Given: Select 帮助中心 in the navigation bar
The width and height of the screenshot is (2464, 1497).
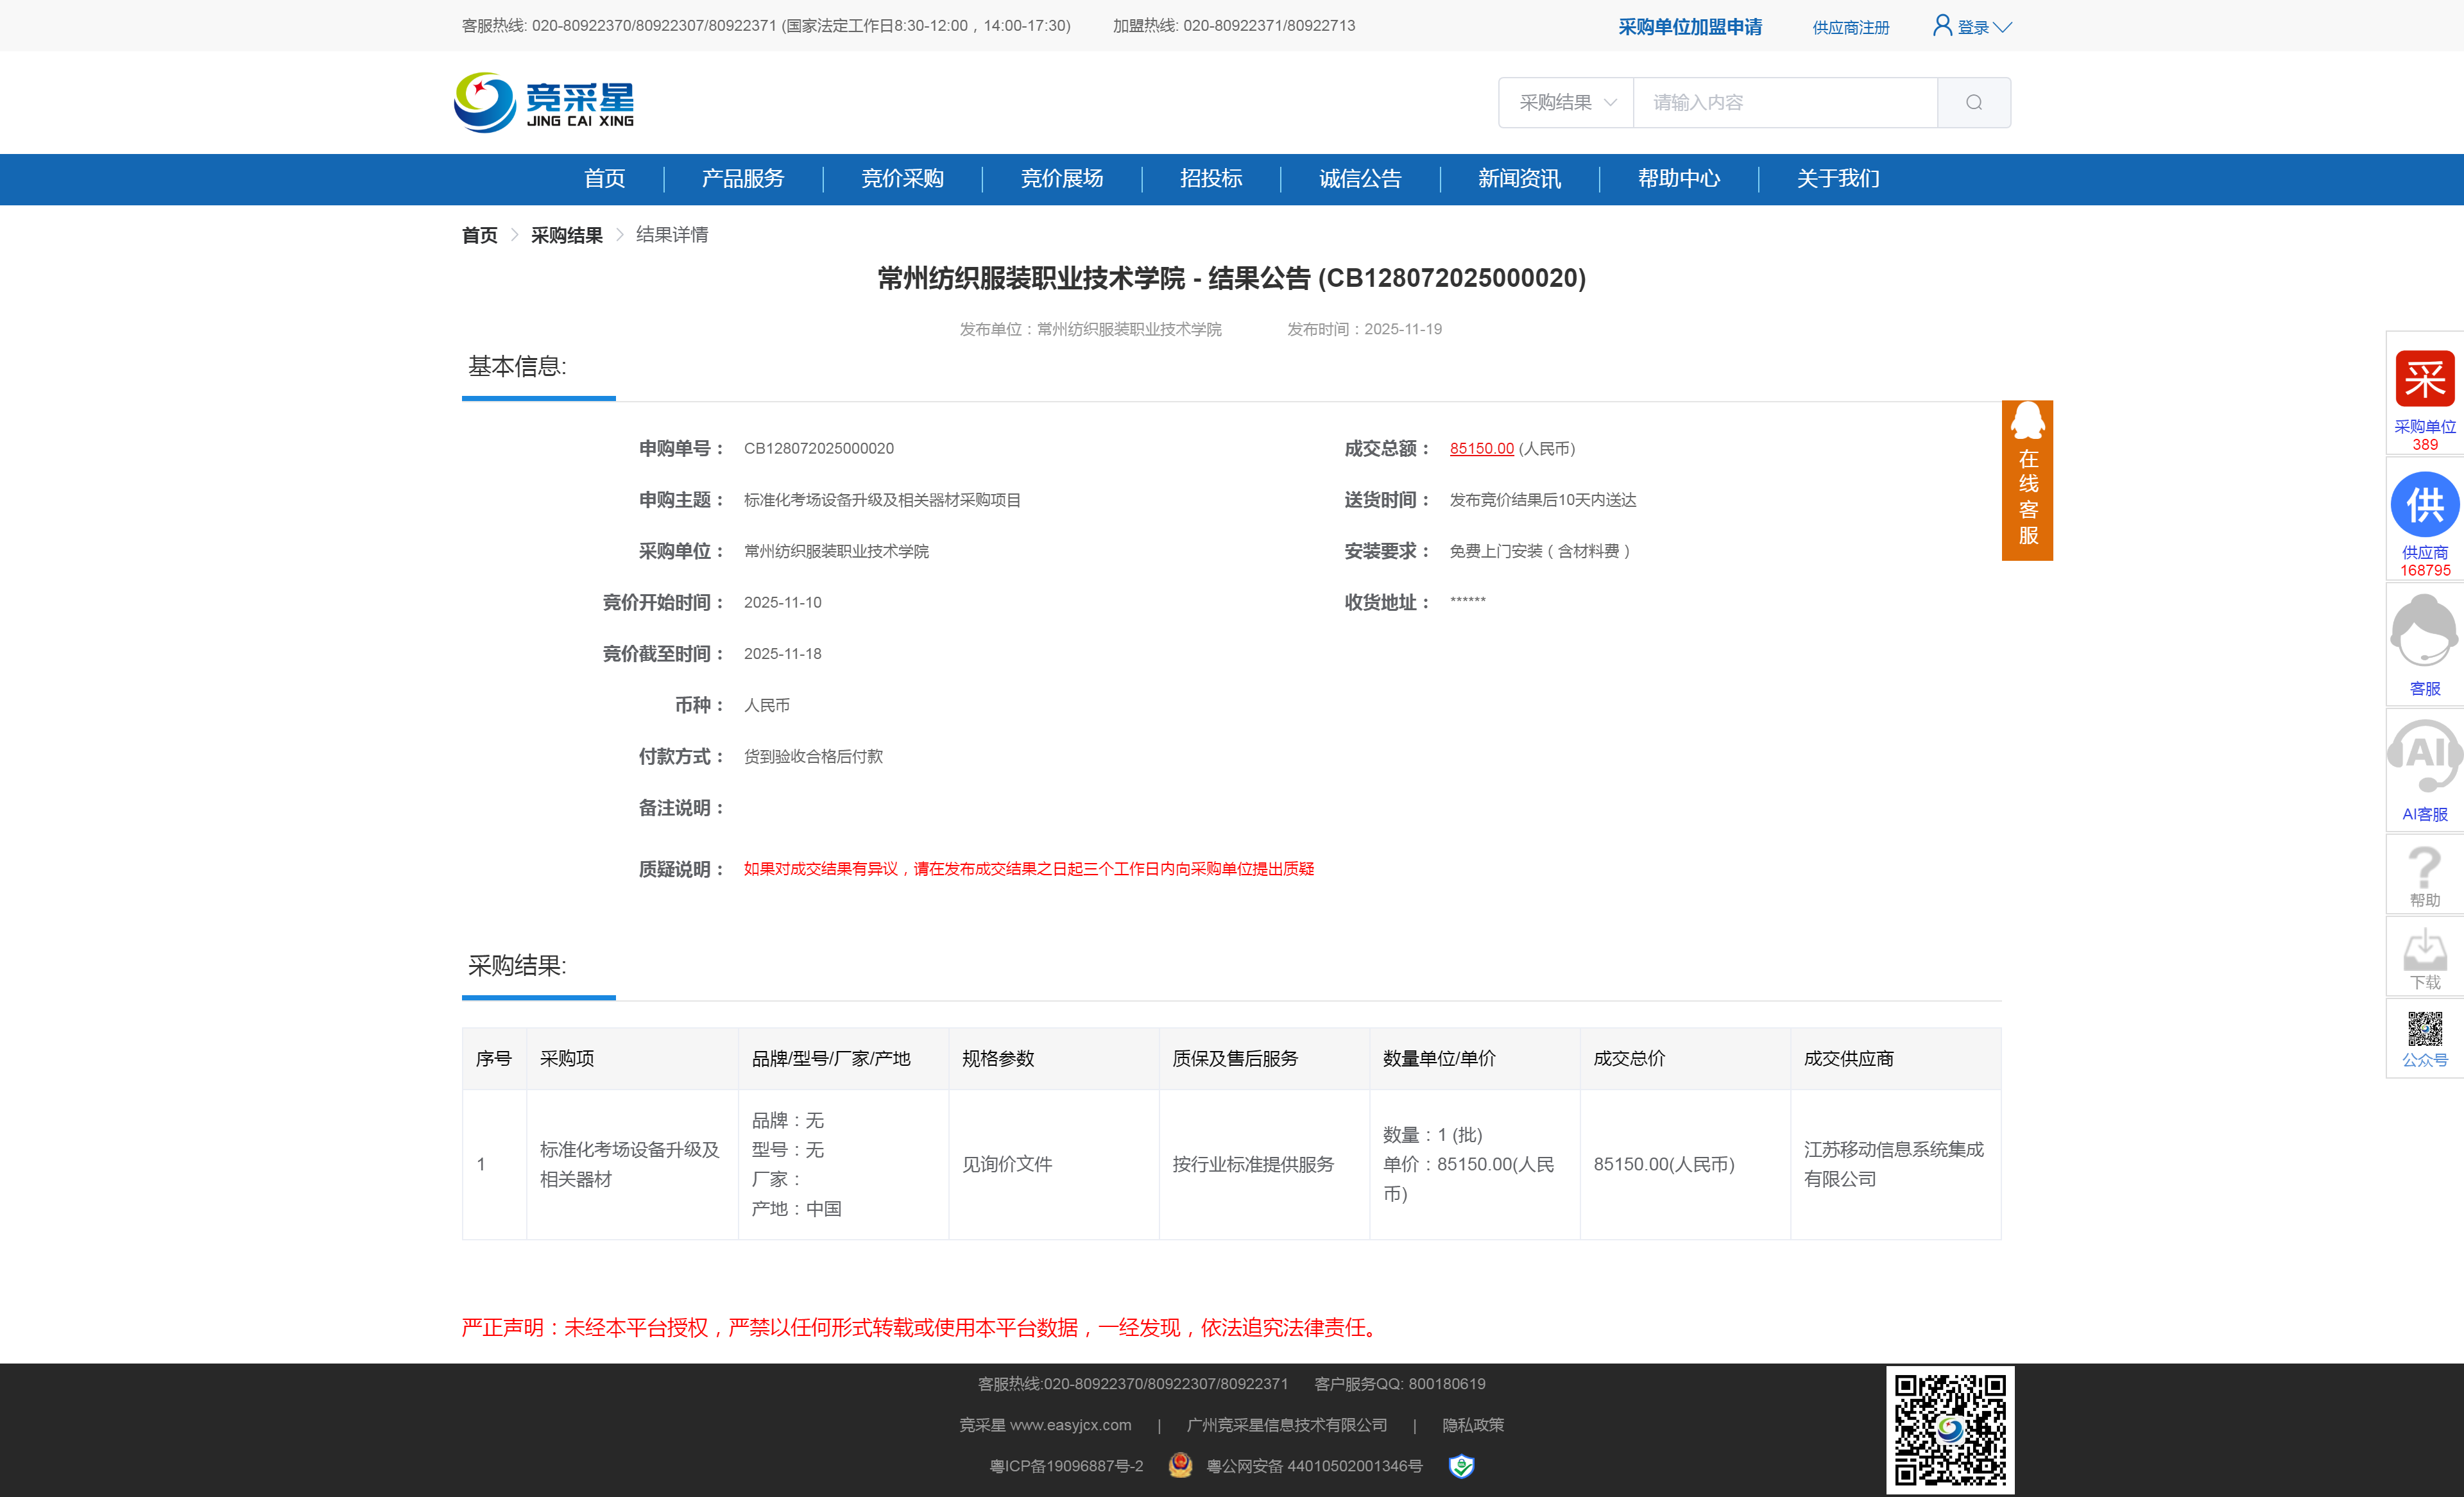Looking at the screenshot, I should [x=1678, y=179].
